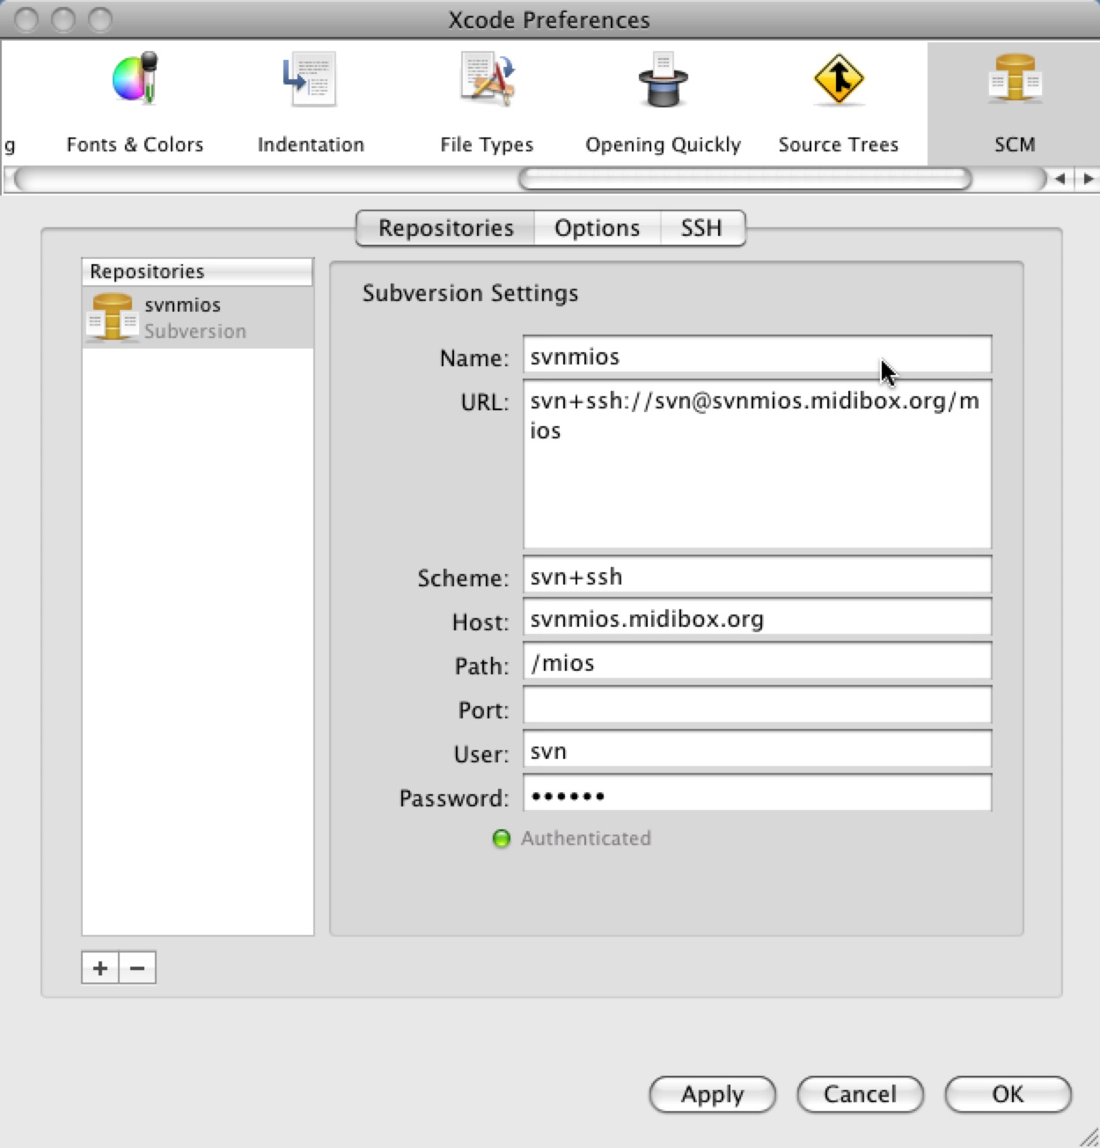Click in the Path field

click(x=757, y=663)
